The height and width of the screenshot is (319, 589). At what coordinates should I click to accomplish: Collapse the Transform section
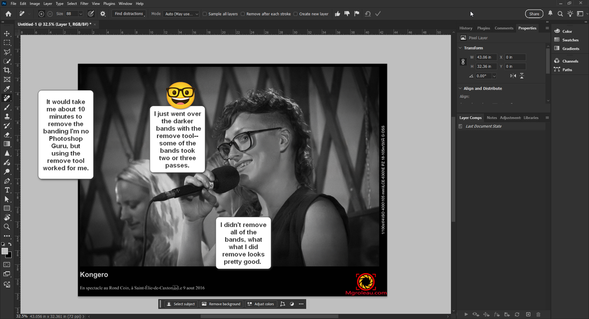point(460,48)
